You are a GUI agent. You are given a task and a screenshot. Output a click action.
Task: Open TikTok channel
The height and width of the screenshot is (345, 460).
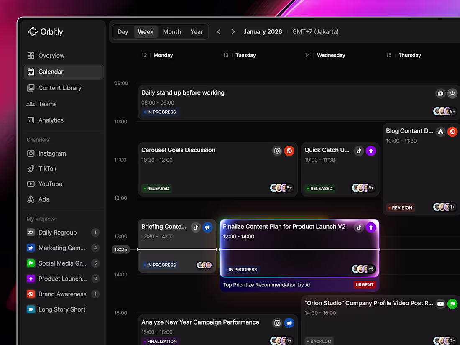tap(63, 169)
